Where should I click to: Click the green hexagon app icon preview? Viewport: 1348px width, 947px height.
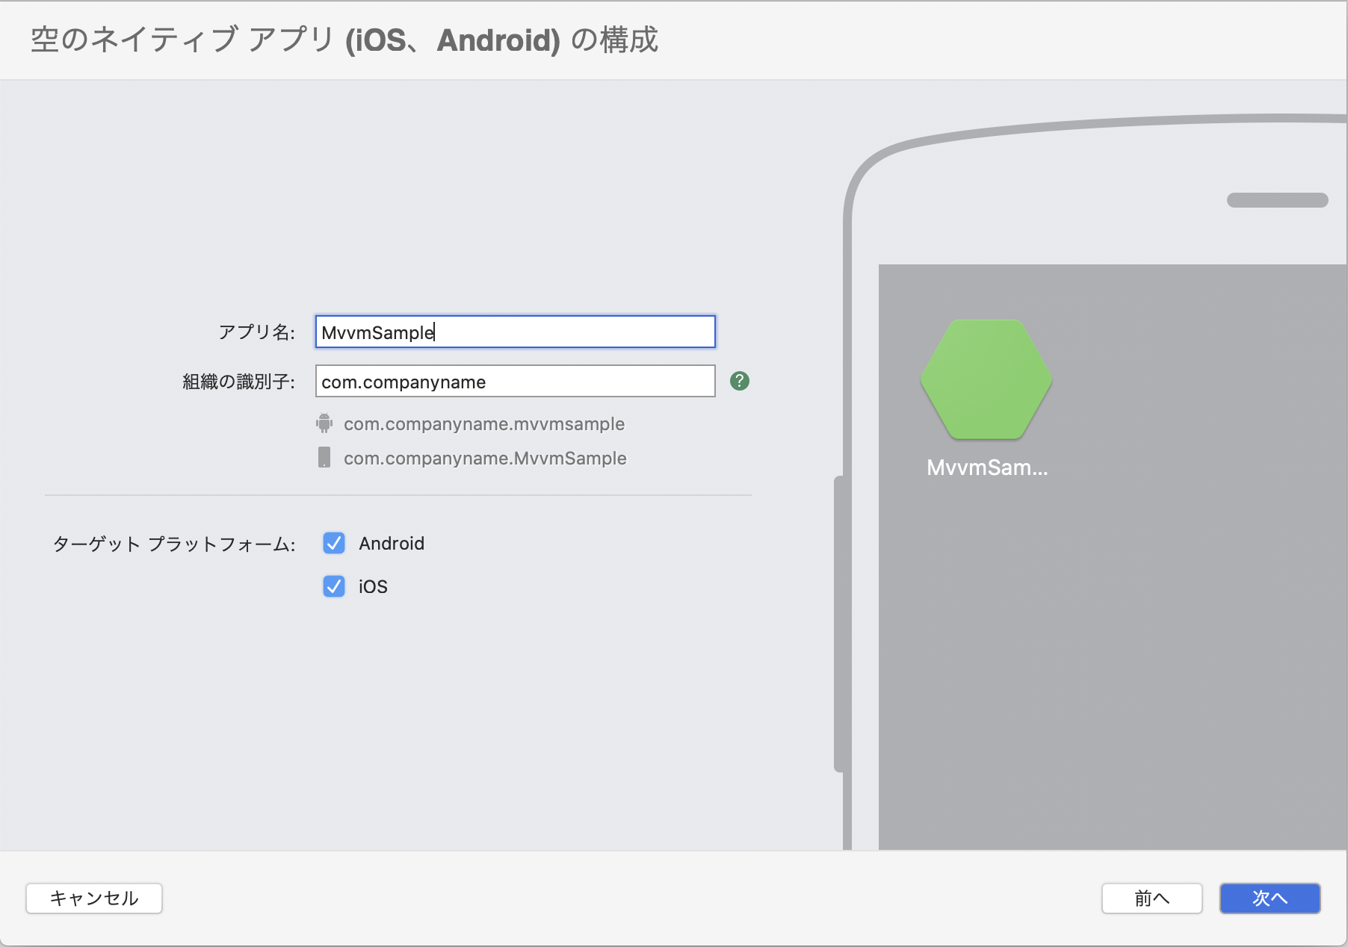coord(985,379)
